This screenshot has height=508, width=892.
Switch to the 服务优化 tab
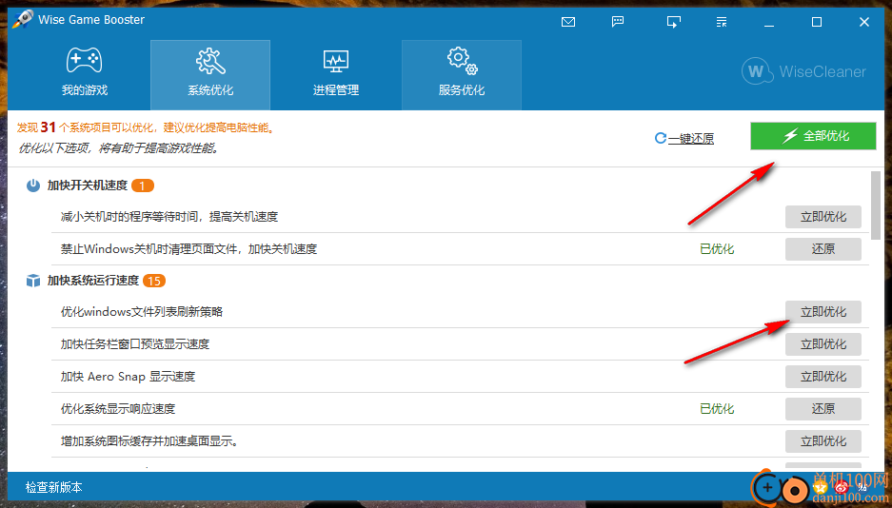(462, 74)
